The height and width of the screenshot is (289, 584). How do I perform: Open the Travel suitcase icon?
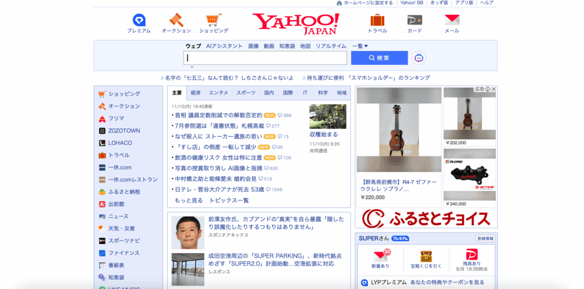(377, 21)
